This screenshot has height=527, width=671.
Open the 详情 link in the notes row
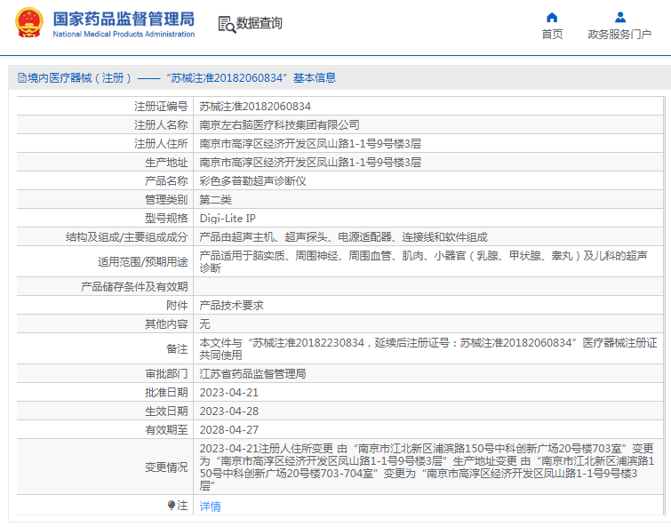210,507
